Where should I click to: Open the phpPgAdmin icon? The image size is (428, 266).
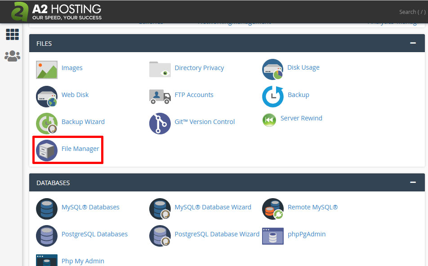point(272,235)
